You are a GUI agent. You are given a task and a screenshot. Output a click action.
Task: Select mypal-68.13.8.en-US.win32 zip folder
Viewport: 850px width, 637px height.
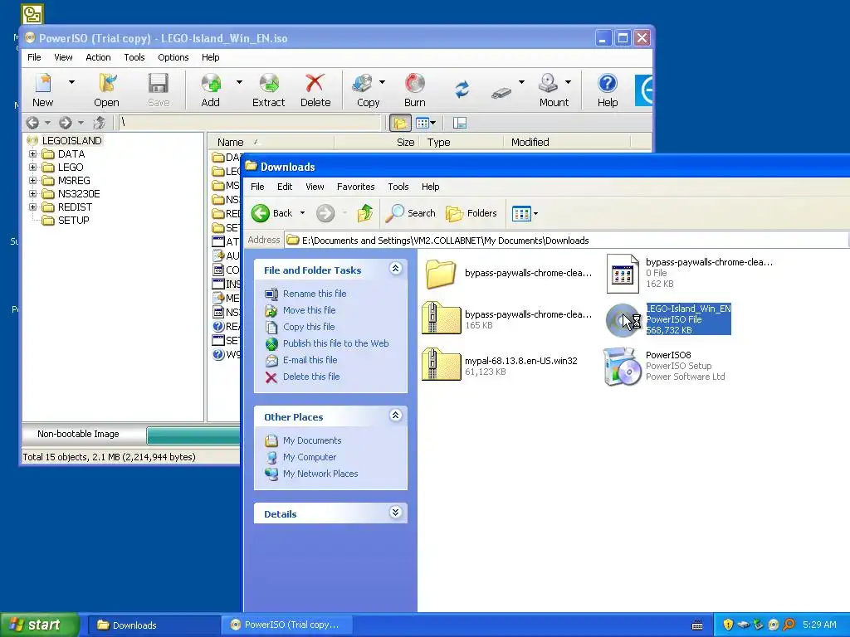442,364
